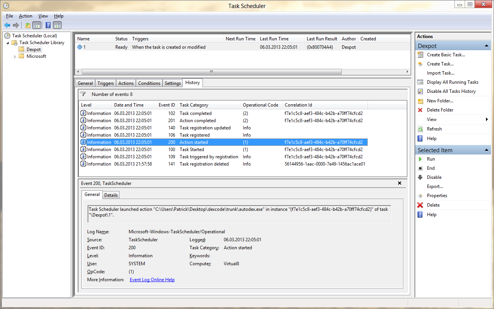
Task: Click Display All Running Tasks icon
Action: coord(420,82)
